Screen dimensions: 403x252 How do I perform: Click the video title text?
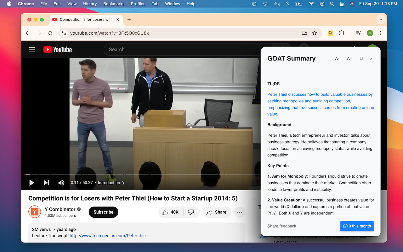coord(133,198)
